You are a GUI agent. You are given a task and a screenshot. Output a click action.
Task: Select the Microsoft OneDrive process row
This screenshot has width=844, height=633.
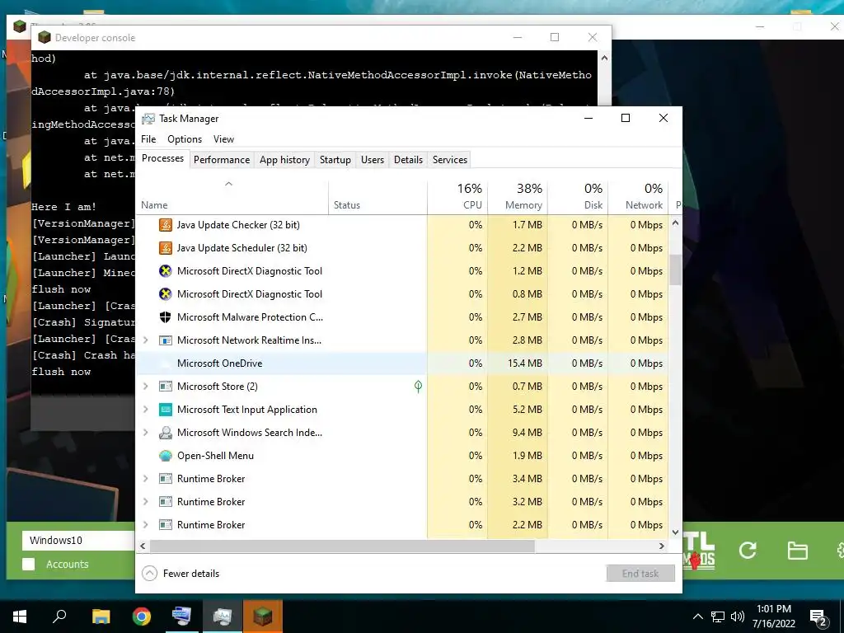(x=402, y=363)
